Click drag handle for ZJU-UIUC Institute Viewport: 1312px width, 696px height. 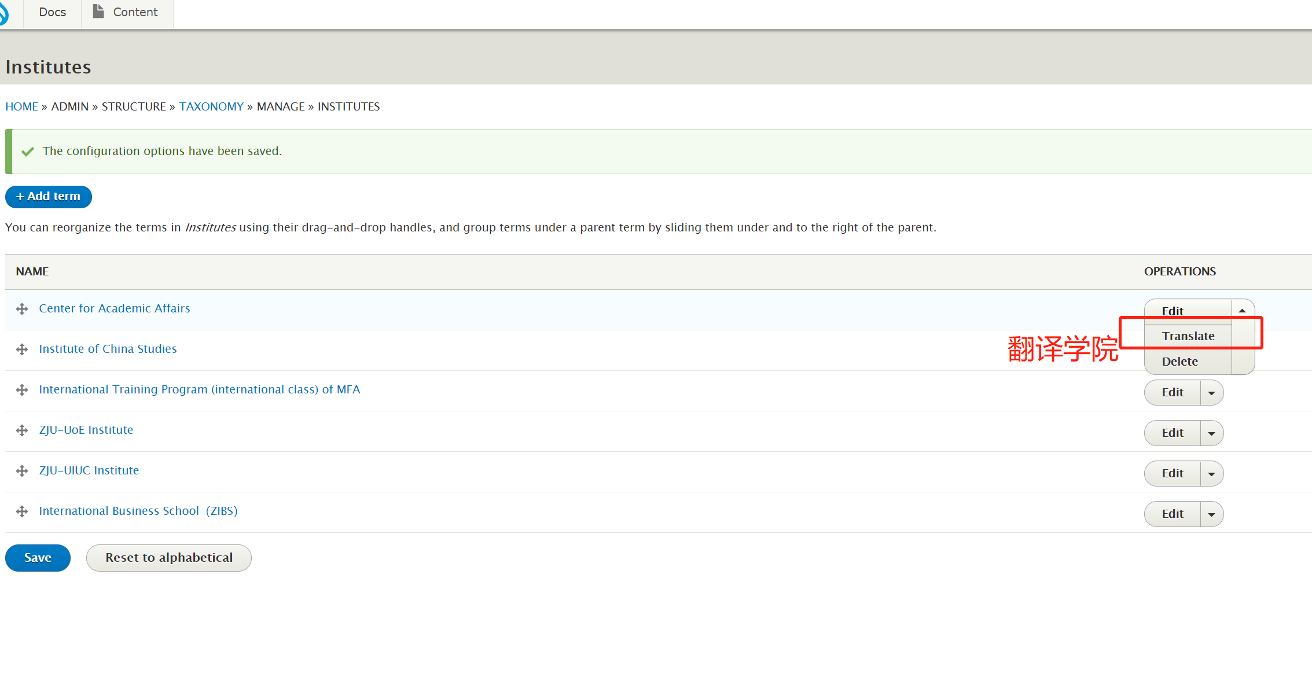tap(22, 471)
